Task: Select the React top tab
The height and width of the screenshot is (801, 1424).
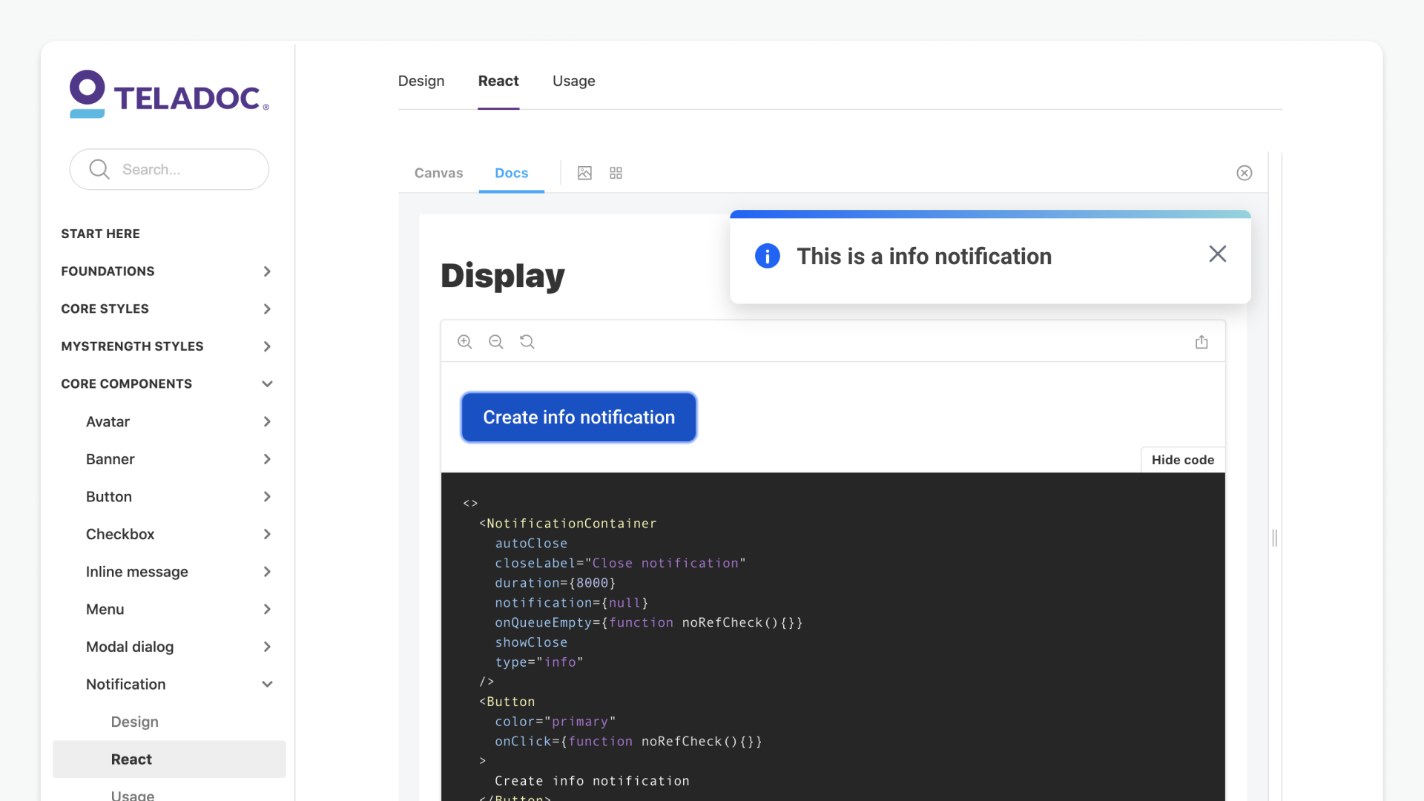Action: tap(498, 81)
